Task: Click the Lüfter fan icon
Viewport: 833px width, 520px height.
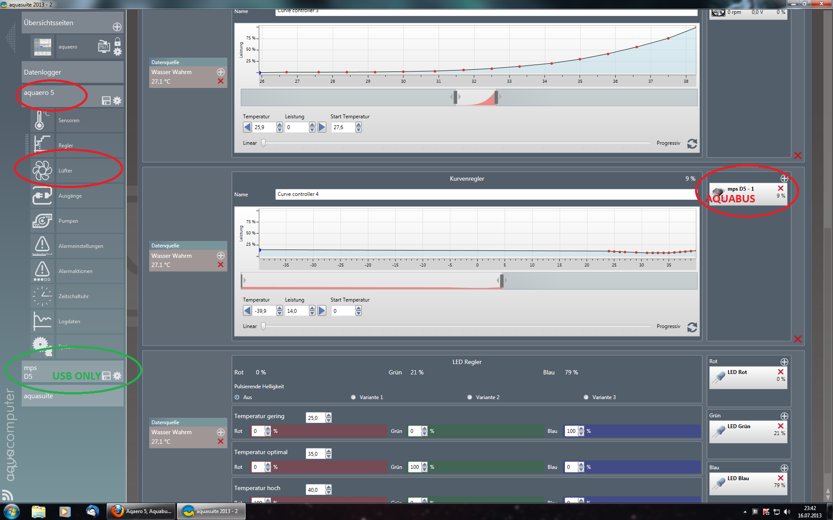Action: click(42, 170)
